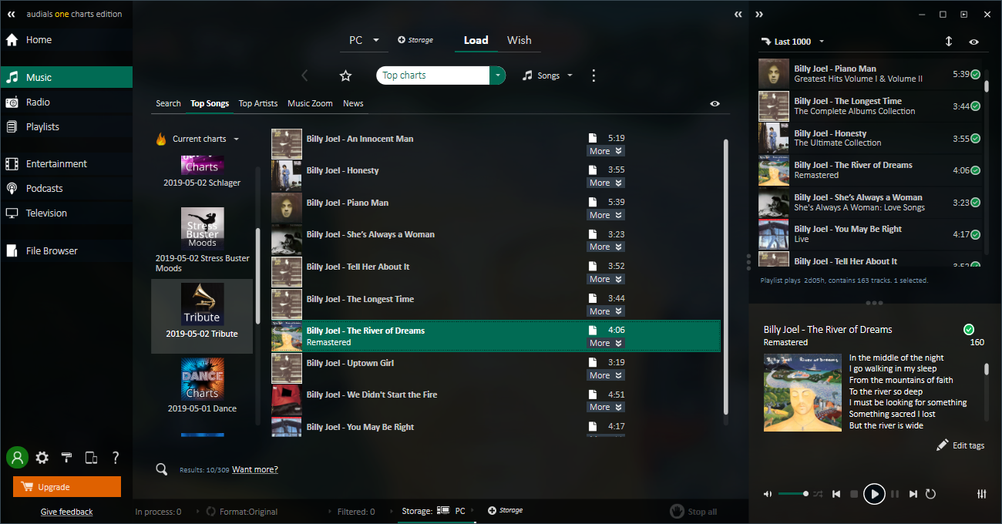This screenshot has width=1002, height=524.
Task: Mute the player volume
Action: tap(768, 494)
